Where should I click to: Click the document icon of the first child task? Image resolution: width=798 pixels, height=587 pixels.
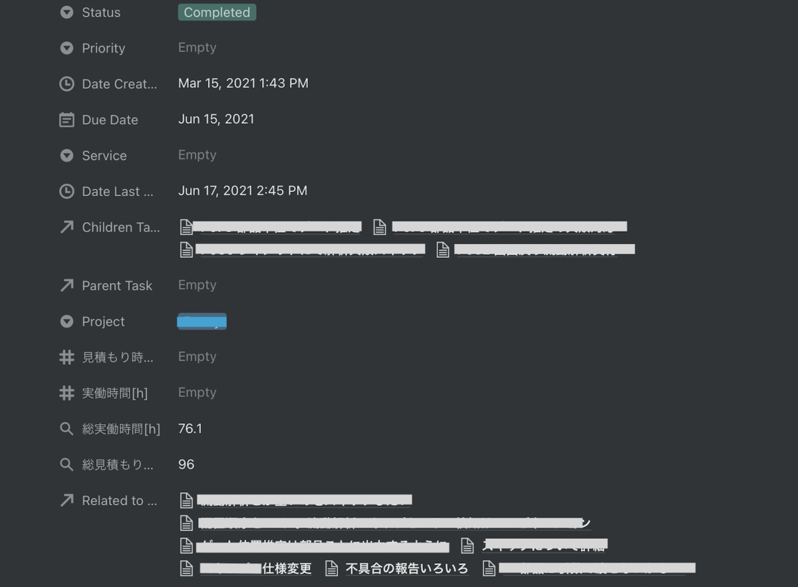[187, 227]
